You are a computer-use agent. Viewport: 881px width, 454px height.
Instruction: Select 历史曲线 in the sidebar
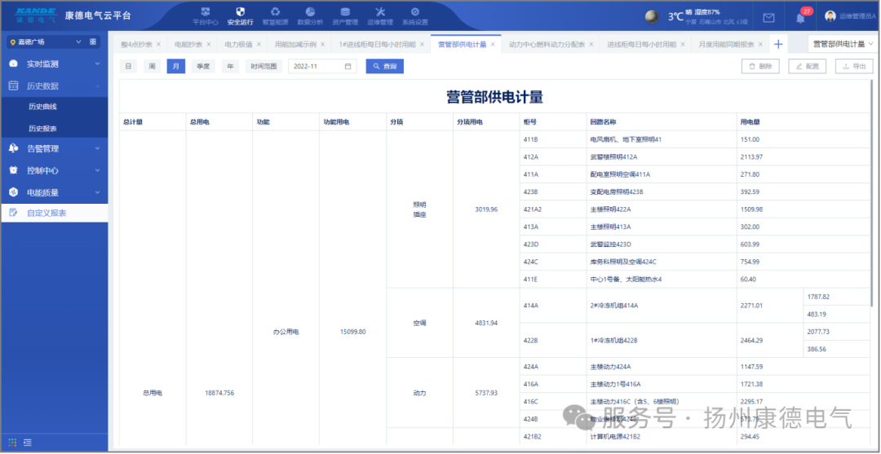[x=42, y=107]
